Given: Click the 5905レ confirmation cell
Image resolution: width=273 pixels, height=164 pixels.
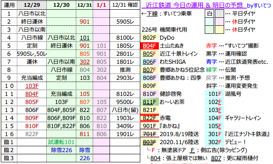Looking at the screenshot, I should [x=125, y=22].
